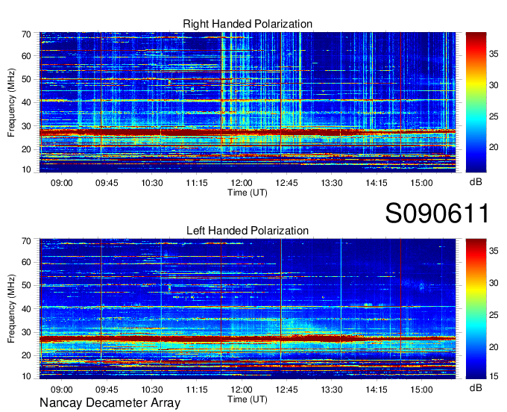Viewport: 507px width, 412px height.
Task: Click the 'dB' label under top color bar
Action: point(476,182)
